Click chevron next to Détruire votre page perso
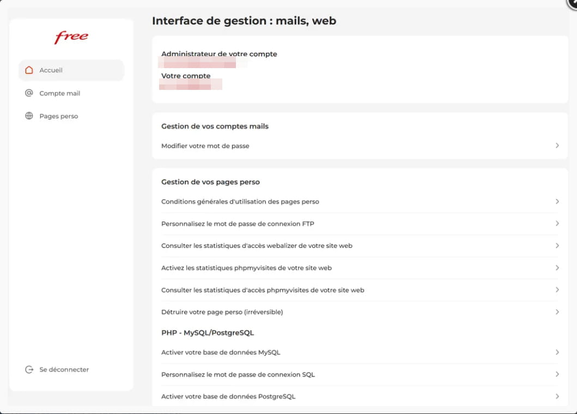The width and height of the screenshot is (577, 414). 557,312
